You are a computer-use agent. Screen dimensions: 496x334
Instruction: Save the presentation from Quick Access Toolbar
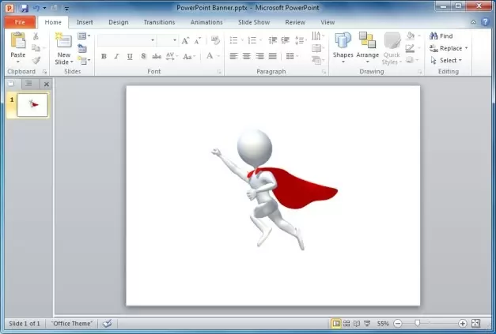pos(24,7)
